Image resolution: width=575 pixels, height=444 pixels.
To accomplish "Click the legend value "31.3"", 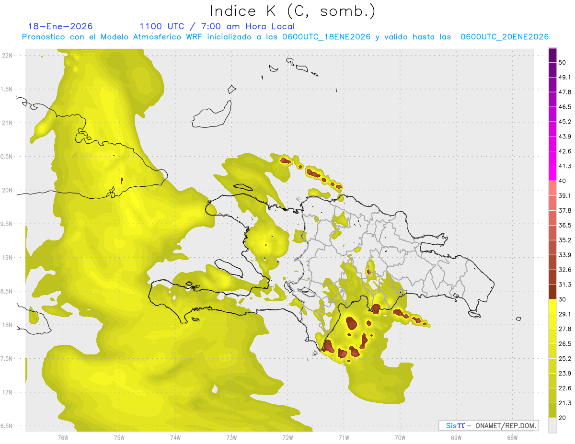I will 565,285.
